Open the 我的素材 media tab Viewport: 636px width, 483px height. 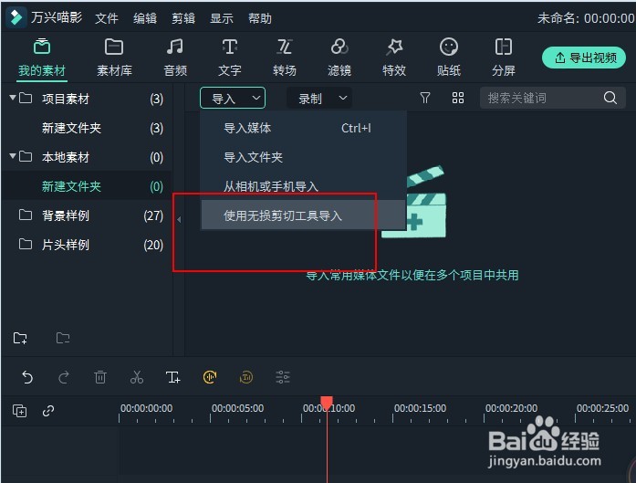coord(42,58)
